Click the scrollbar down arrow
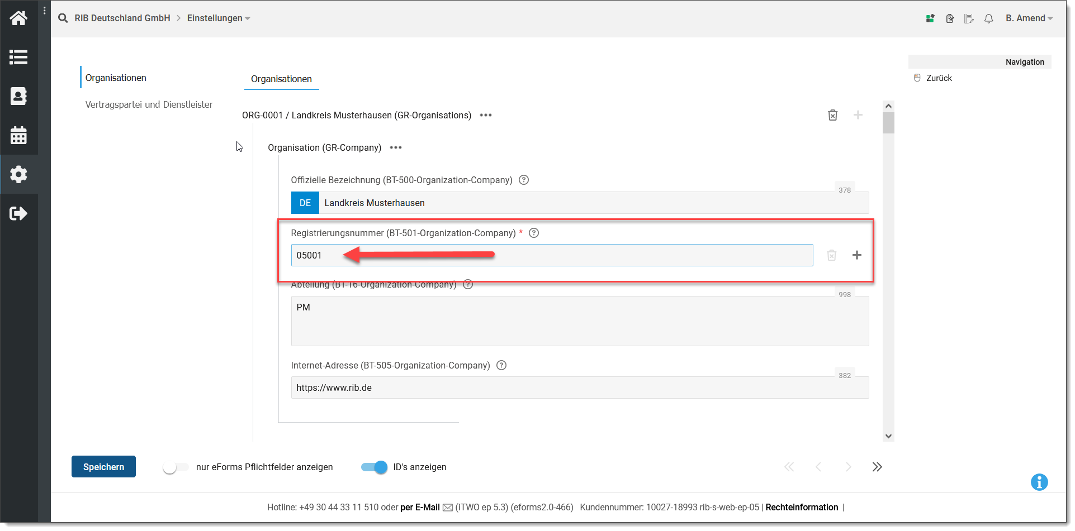1075x531 pixels. pyautogui.click(x=888, y=436)
